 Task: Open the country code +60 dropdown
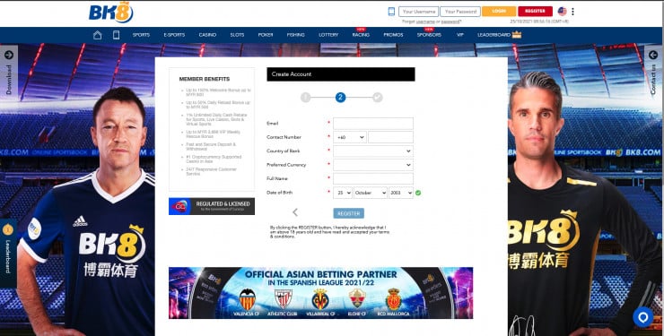350,137
